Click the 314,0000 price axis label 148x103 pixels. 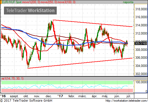pyautogui.click(x=141, y=25)
